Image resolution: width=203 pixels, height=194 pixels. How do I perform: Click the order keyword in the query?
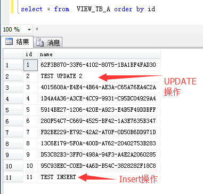123,9
